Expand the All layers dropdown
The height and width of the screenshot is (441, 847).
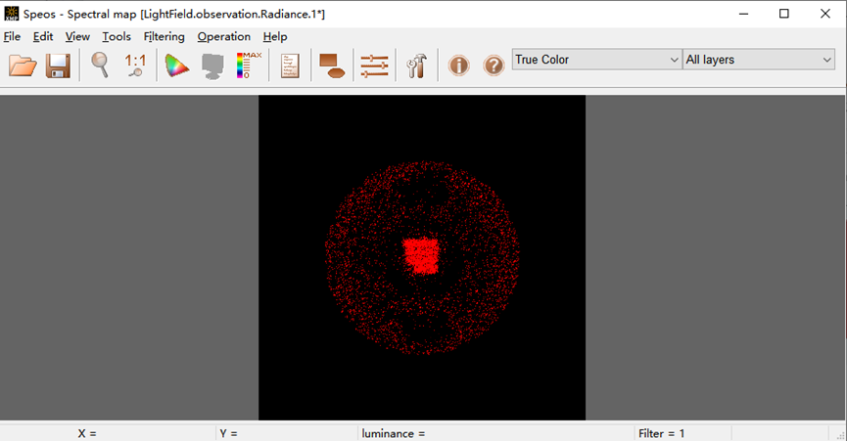point(759,60)
